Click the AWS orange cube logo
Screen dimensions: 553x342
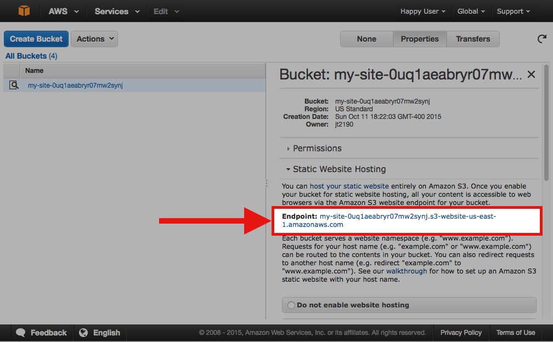click(x=24, y=11)
